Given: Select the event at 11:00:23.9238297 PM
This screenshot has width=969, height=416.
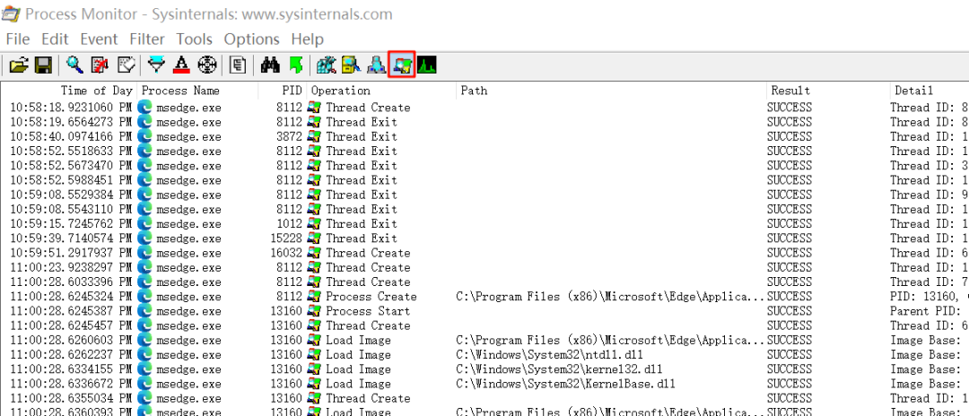Looking at the screenshot, I should (x=484, y=268).
